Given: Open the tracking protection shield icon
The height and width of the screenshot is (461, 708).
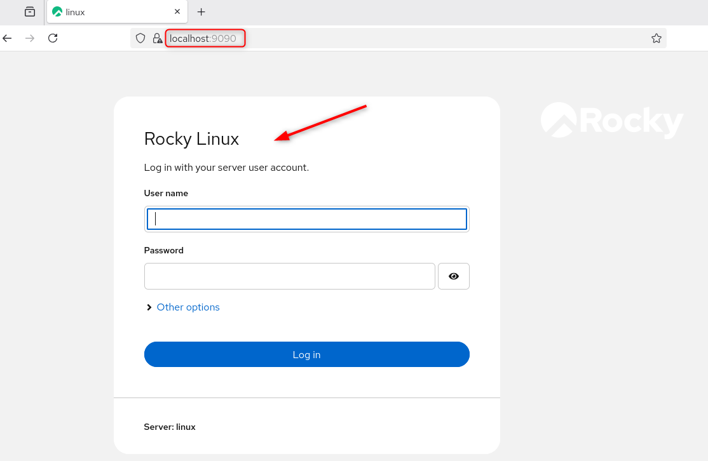Looking at the screenshot, I should click(x=140, y=38).
